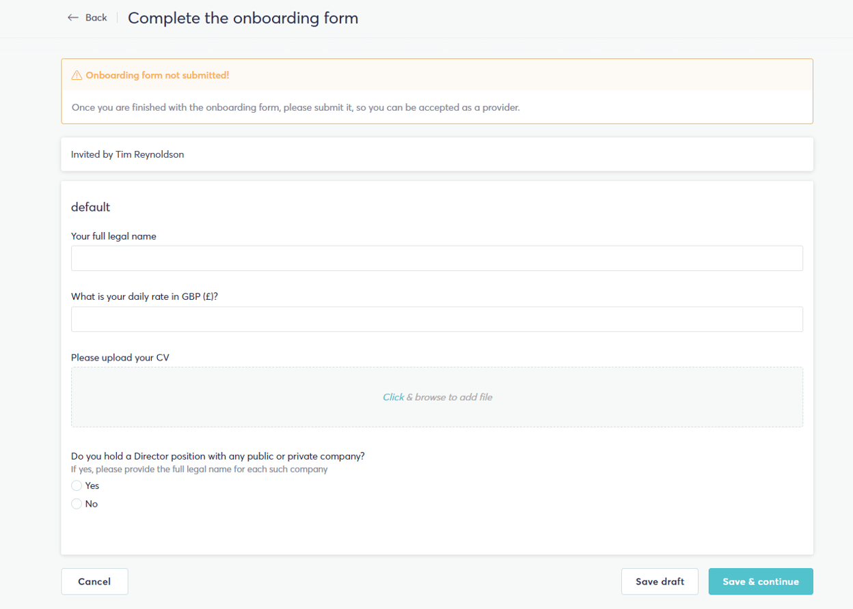Viewport: 853px width, 609px height.
Task: Click the 'Please upload your CV' label
Action: point(120,357)
